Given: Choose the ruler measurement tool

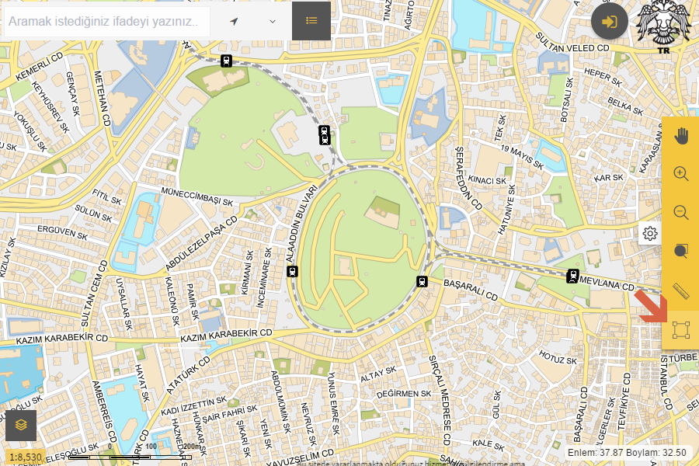Looking at the screenshot, I should click(x=681, y=291).
